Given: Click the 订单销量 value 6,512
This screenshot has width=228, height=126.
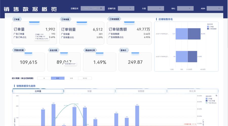Looking at the screenshot, I should tap(98, 29).
